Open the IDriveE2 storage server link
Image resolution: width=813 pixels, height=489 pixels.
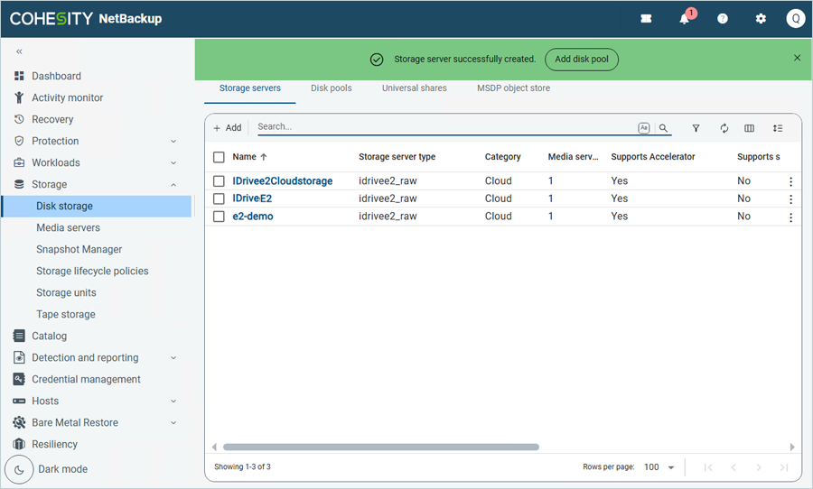pyautogui.click(x=252, y=198)
